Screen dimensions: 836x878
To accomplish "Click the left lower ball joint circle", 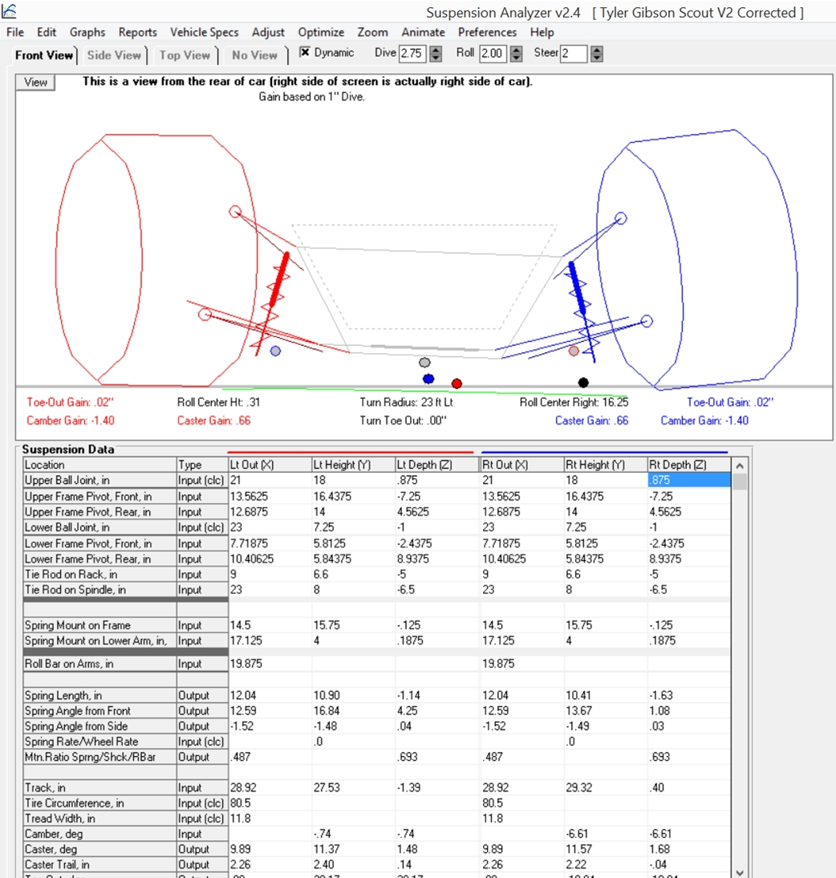I will click(x=205, y=314).
